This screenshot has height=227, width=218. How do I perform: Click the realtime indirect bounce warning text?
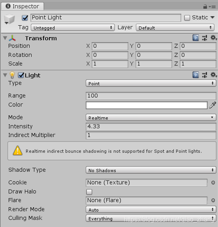click(x=114, y=151)
